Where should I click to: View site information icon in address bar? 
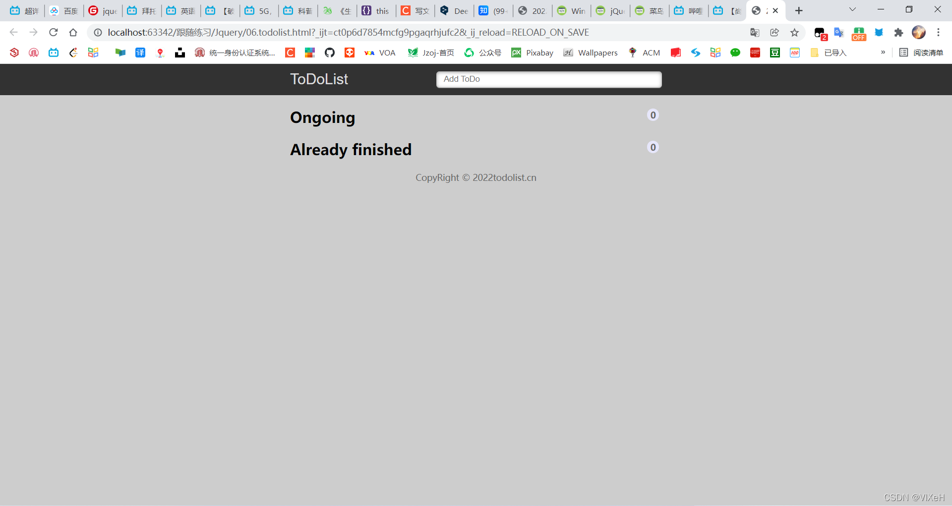click(98, 32)
